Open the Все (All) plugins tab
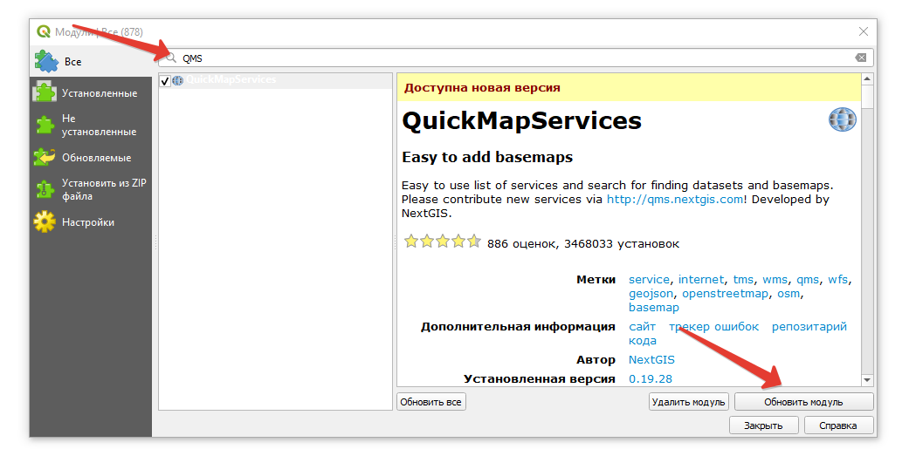 click(91, 61)
